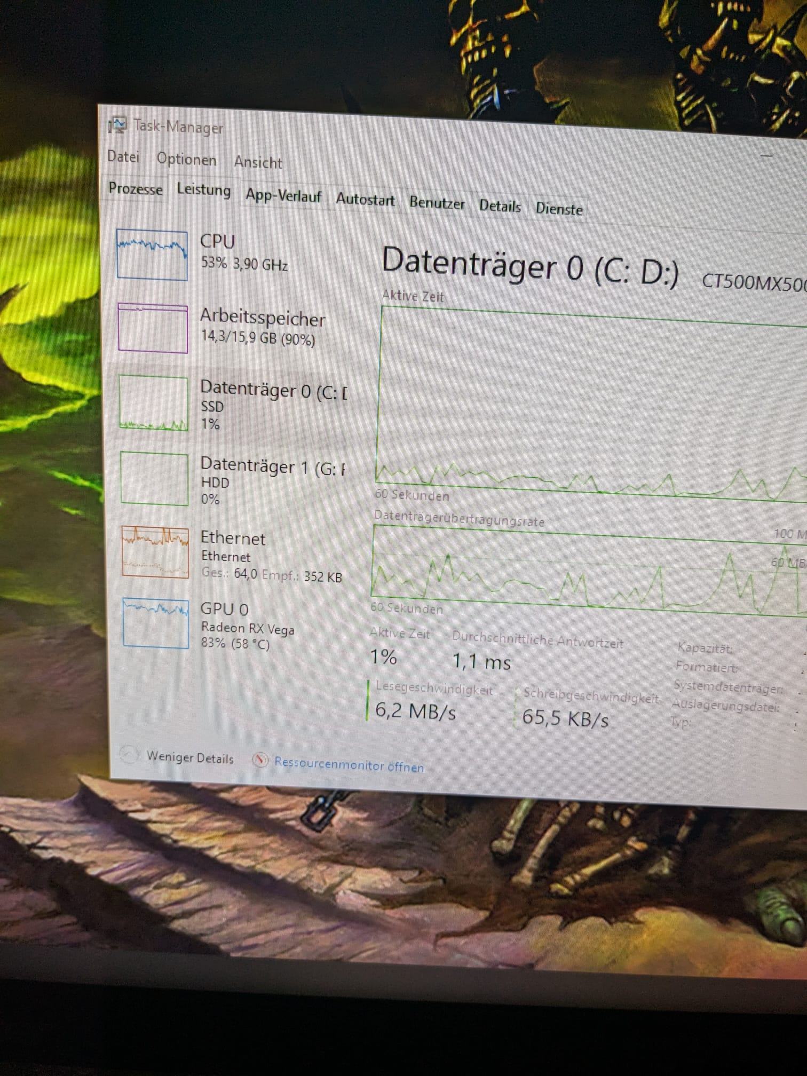The image size is (807, 1076).
Task: Minimize the Task-Manager window
Action: 766,156
